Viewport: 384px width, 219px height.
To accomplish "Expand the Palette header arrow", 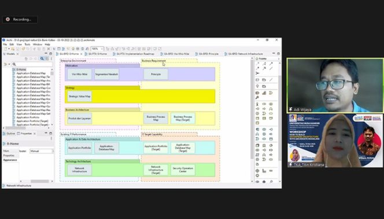I will pyautogui.click(x=278, y=59).
